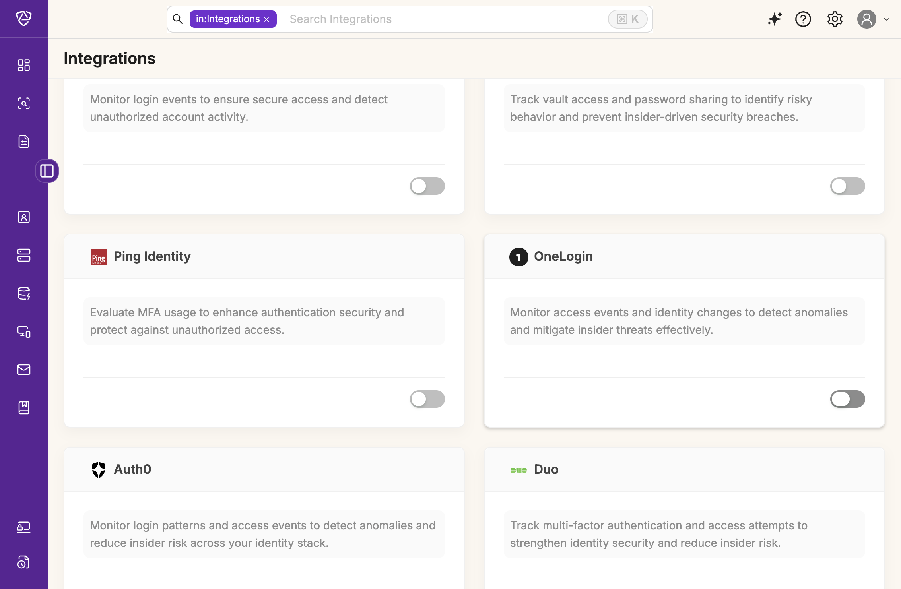Click the mail envelope sidebar icon
This screenshot has height=589, width=901.
[24, 370]
